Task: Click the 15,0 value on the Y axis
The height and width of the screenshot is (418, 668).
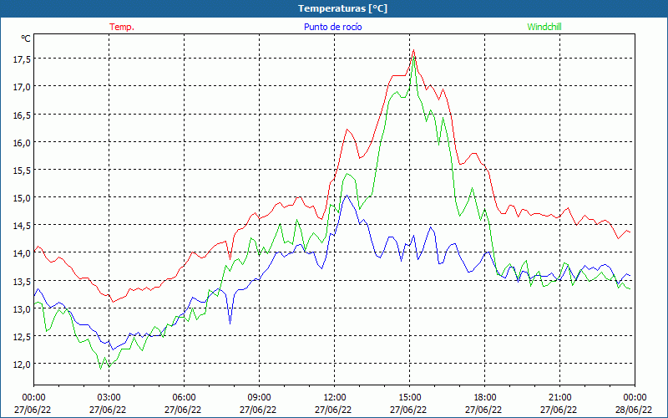Action: point(21,197)
